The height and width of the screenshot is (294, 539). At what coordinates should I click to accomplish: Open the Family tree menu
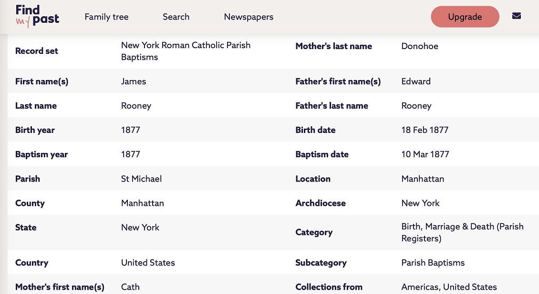click(x=106, y=17)
